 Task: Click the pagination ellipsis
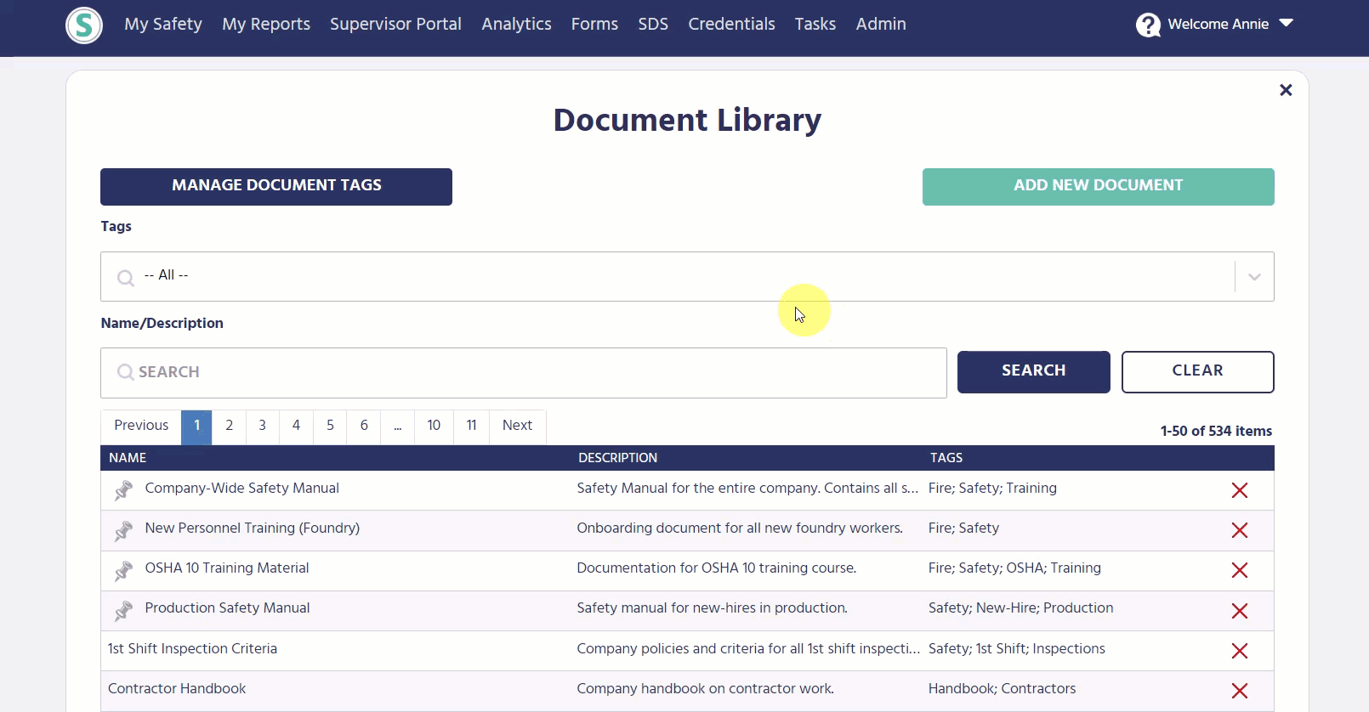[397, 427]
